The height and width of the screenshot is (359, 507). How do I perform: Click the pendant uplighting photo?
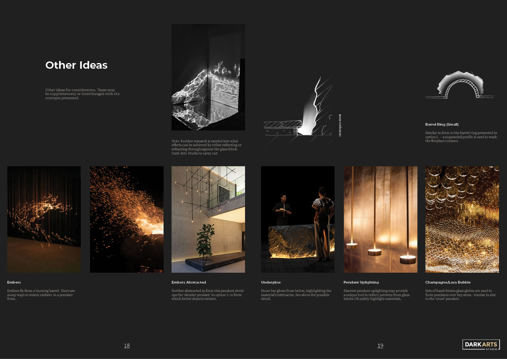coord(380,219)
